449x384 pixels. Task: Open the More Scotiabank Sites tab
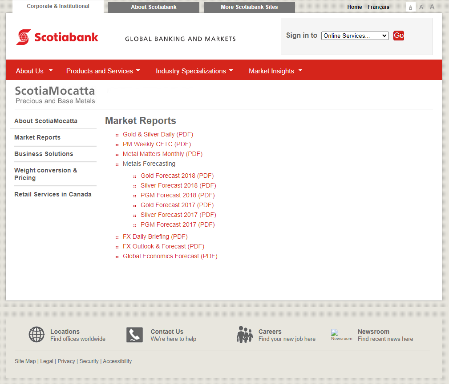click(x=249, y=7)
